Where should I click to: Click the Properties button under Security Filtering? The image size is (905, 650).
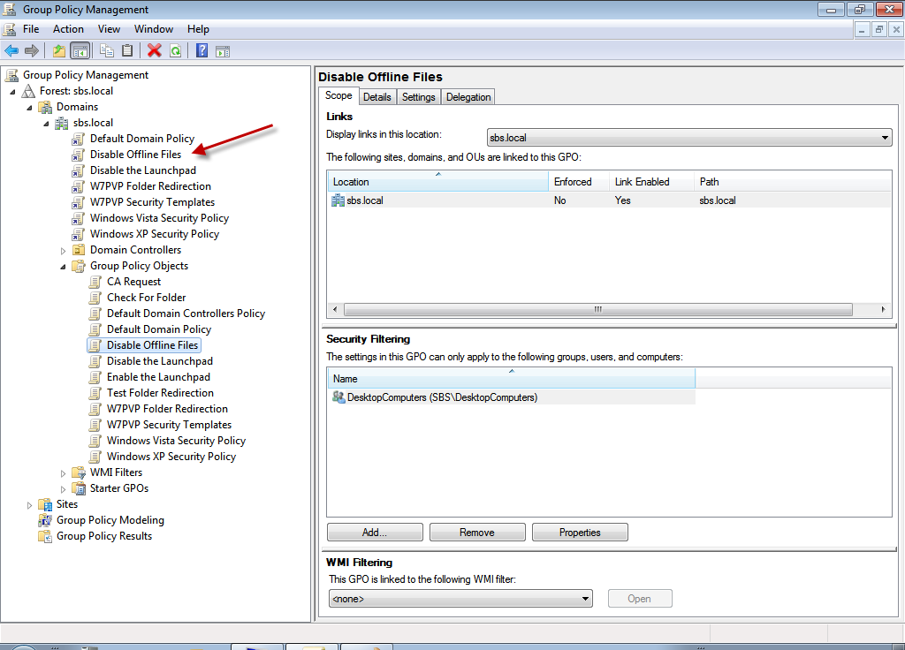(x=579, y=533)
